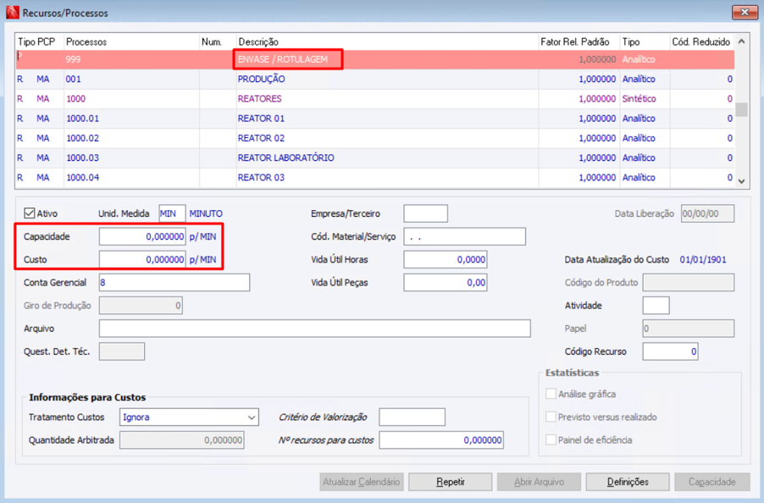Close the Recursos/Processos window
The height and width of the screenshot is (503, 764).
pos(745,12)
